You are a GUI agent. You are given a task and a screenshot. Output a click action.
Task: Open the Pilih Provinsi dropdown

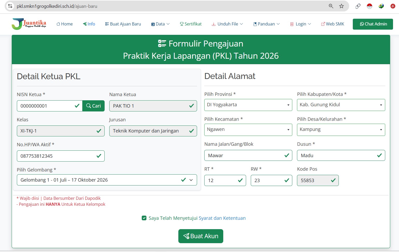pos(248,105)
